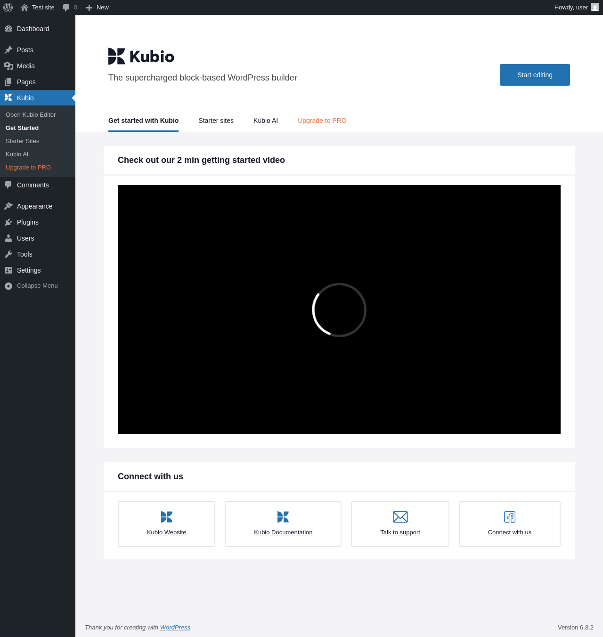This screenshot has height=637, width=603.
Task: Select Upgrade to PRO in the sidebar submenu
Action: pyautogui.click(x=28, y=168)
